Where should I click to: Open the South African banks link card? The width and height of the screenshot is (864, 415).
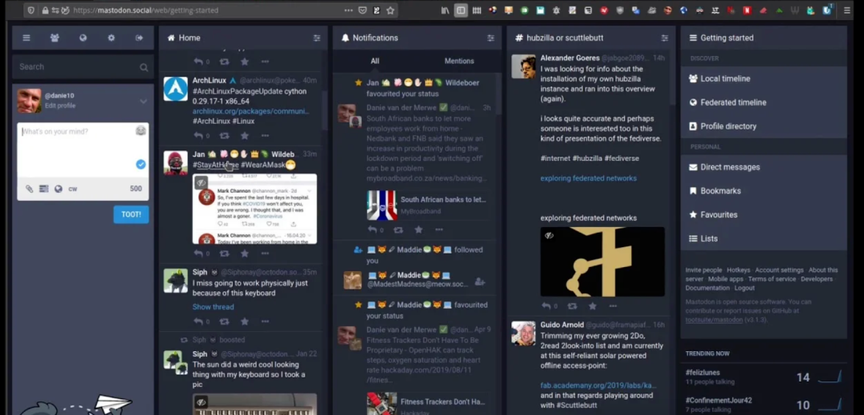click(427, 206)
